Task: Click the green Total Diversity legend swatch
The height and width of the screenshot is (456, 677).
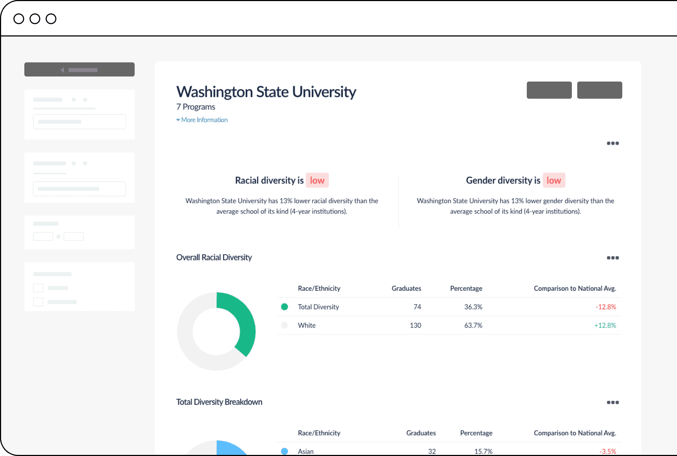Action: 285,307
